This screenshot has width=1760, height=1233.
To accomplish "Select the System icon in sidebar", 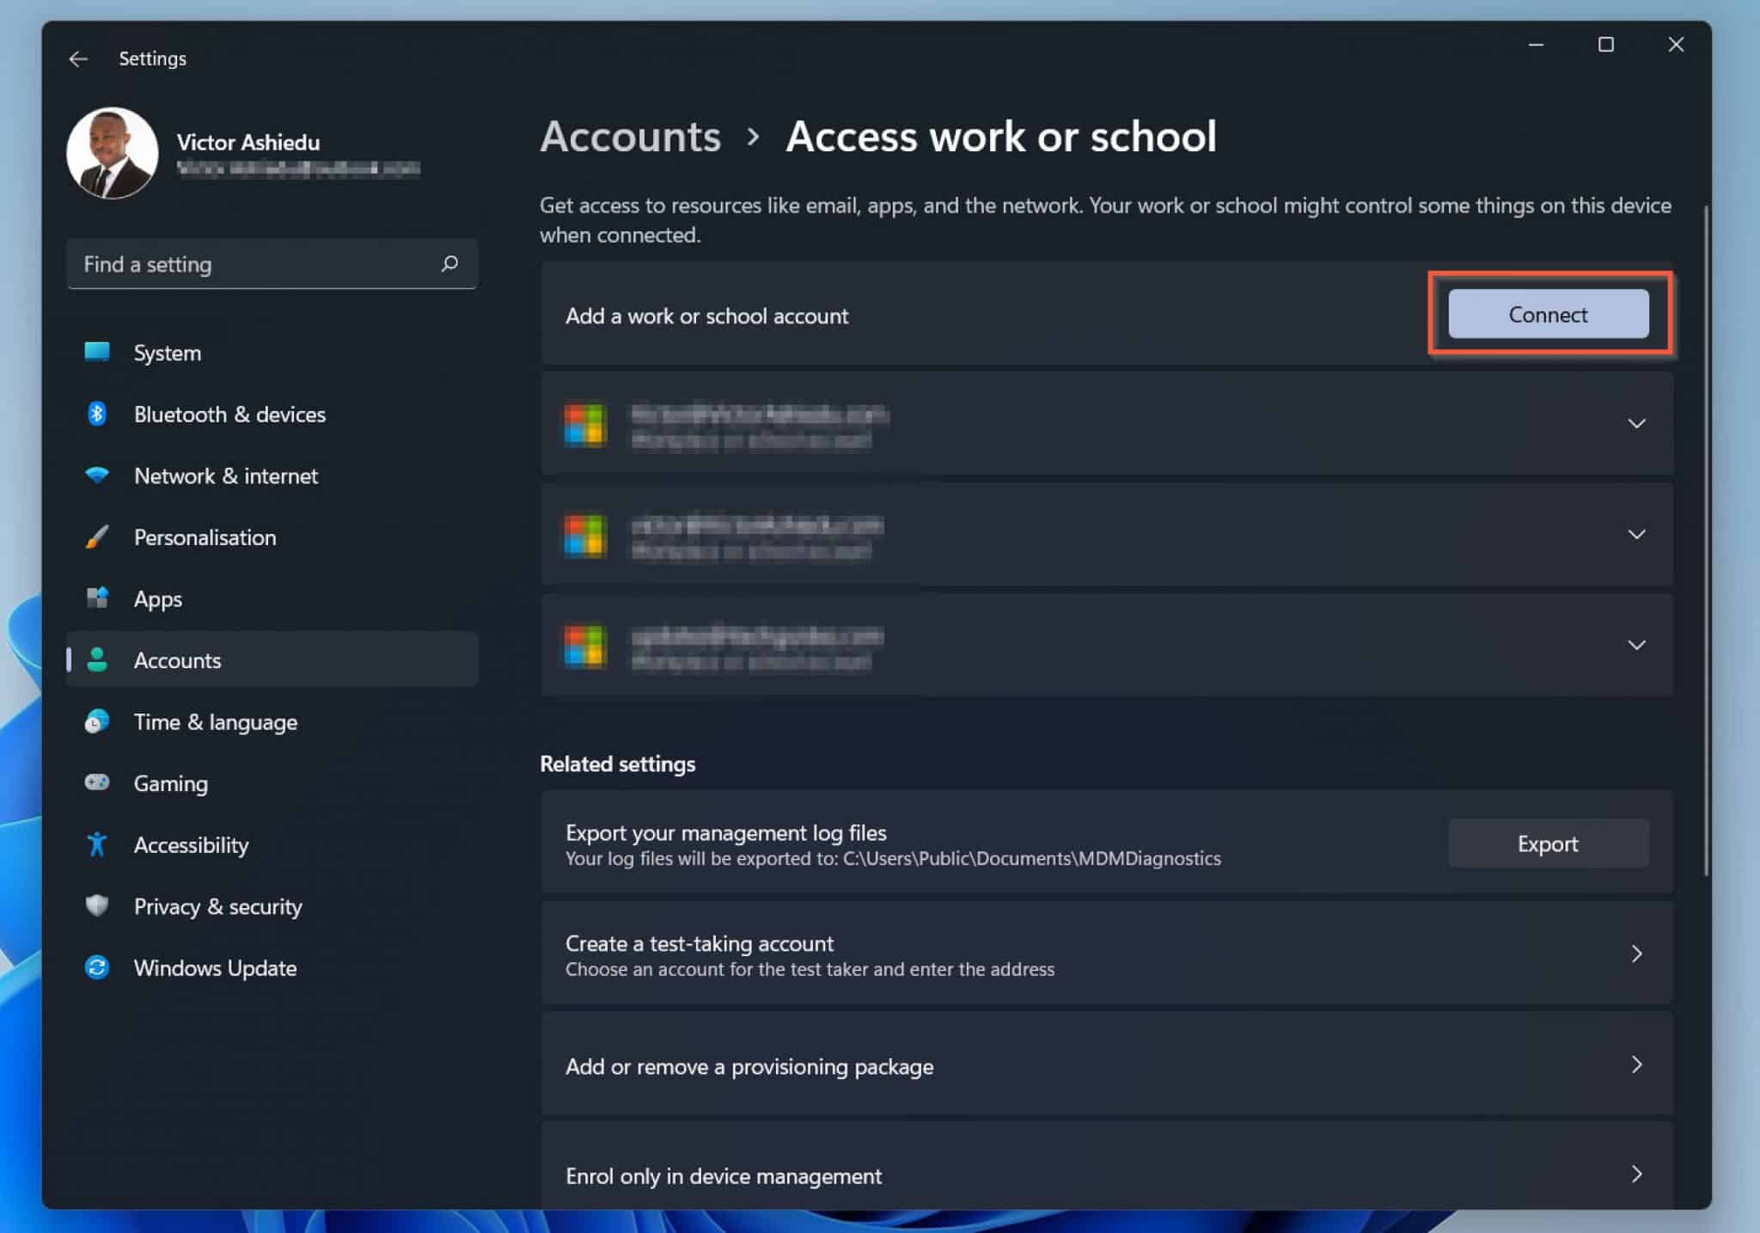I will pos(97,353).
